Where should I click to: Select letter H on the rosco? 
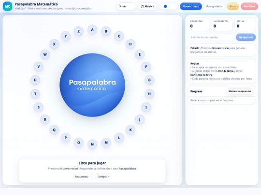click(149, 94)
